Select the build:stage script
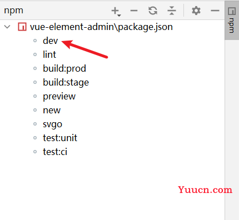239x220 pixels. (x=66, y=82)
